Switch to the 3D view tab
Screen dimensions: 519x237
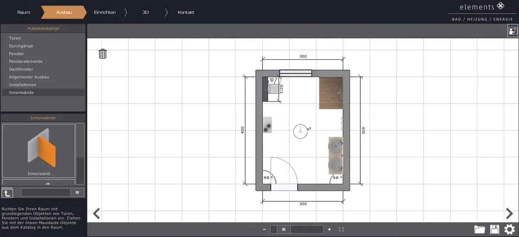click(x=146, y=13)
